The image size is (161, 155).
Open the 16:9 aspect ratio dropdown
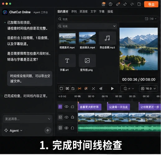[148, 89]
